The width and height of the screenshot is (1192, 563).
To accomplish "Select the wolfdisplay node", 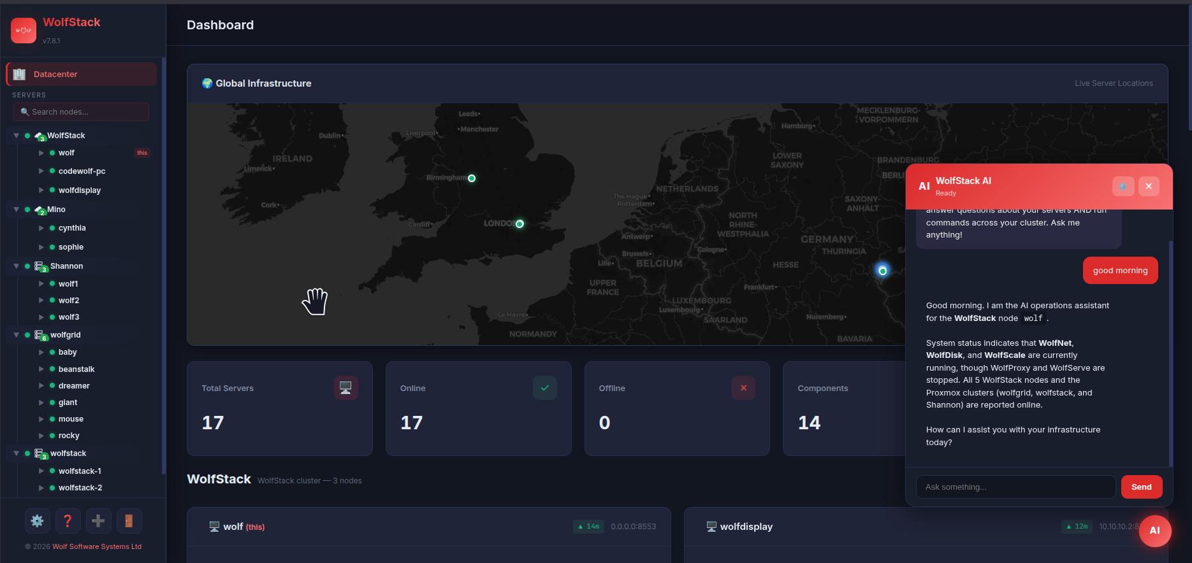I will (x=80, y=190).
